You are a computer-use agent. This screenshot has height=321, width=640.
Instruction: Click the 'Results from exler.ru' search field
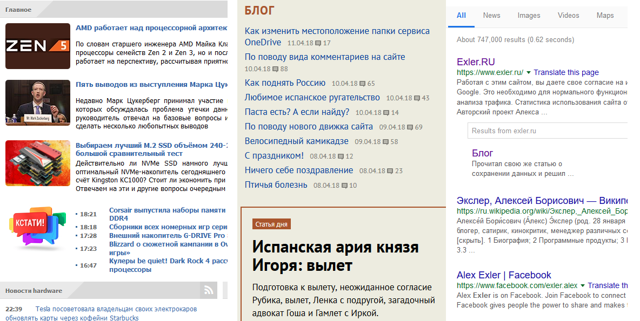(547, 131)
